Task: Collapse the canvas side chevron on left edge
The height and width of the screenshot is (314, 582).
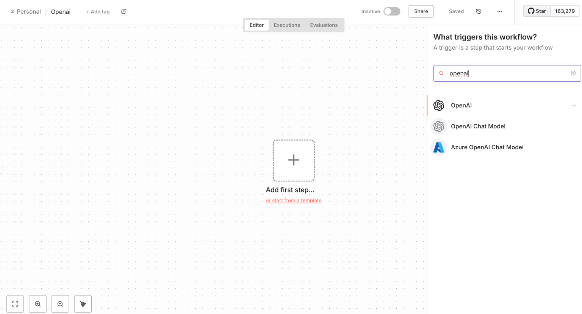Action: pos(1,169)
